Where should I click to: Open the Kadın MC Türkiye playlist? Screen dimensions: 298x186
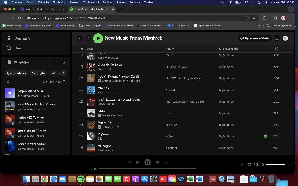[x=30, y=118]
